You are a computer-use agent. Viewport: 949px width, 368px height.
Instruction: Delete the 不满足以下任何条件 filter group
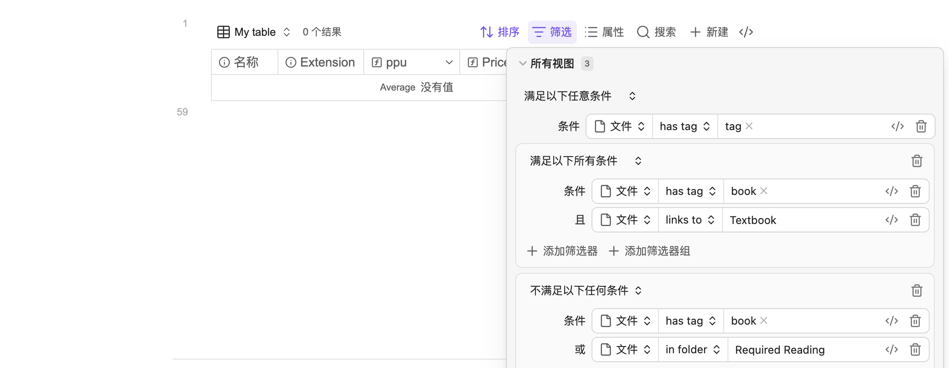[917, 291]
